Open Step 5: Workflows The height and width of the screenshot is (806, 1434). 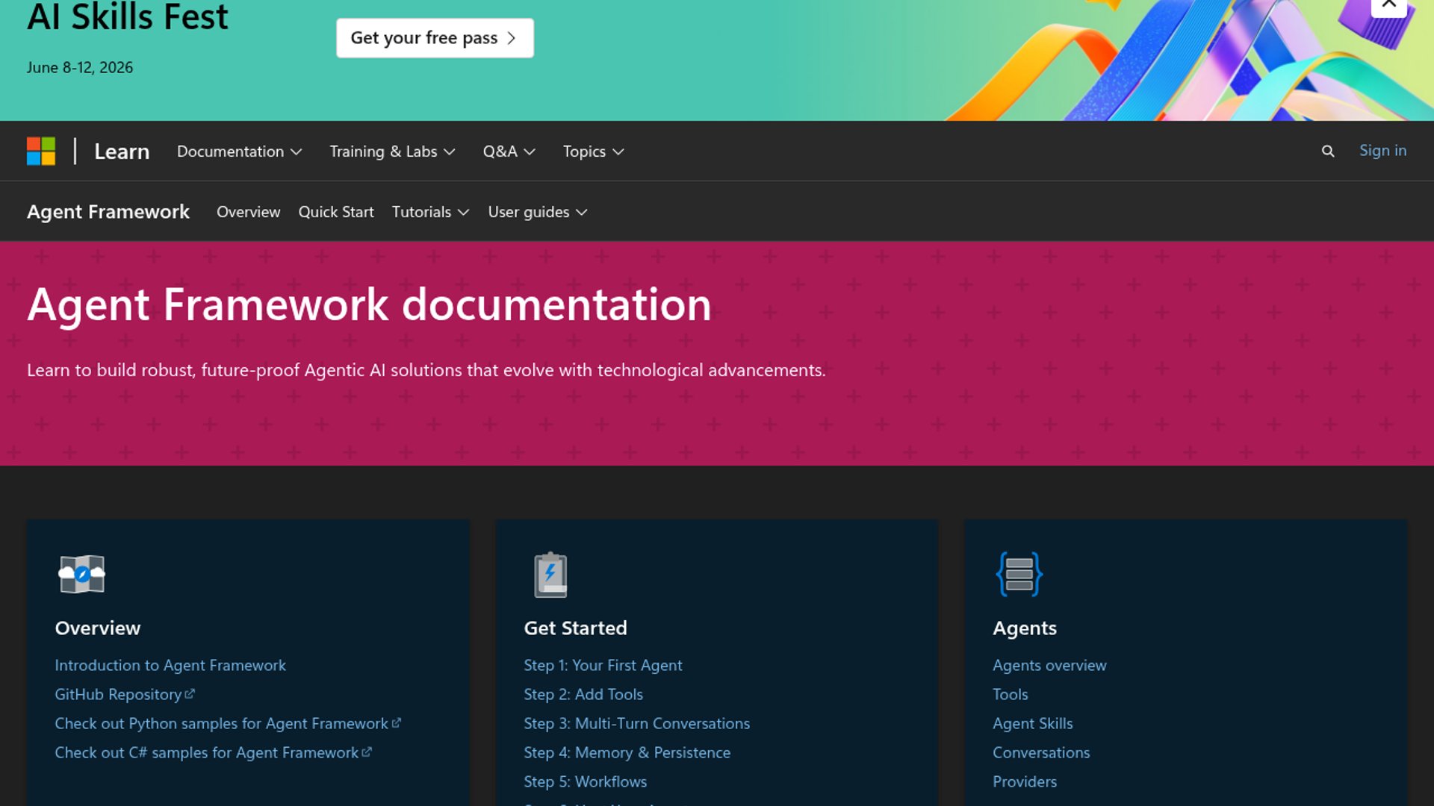point(585,781)
